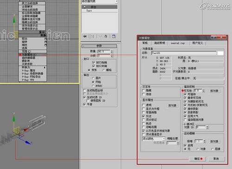Viewport: 232px width, 169px height.
Task: Click the 对象 ID spinner arrows
Action: 207,127
